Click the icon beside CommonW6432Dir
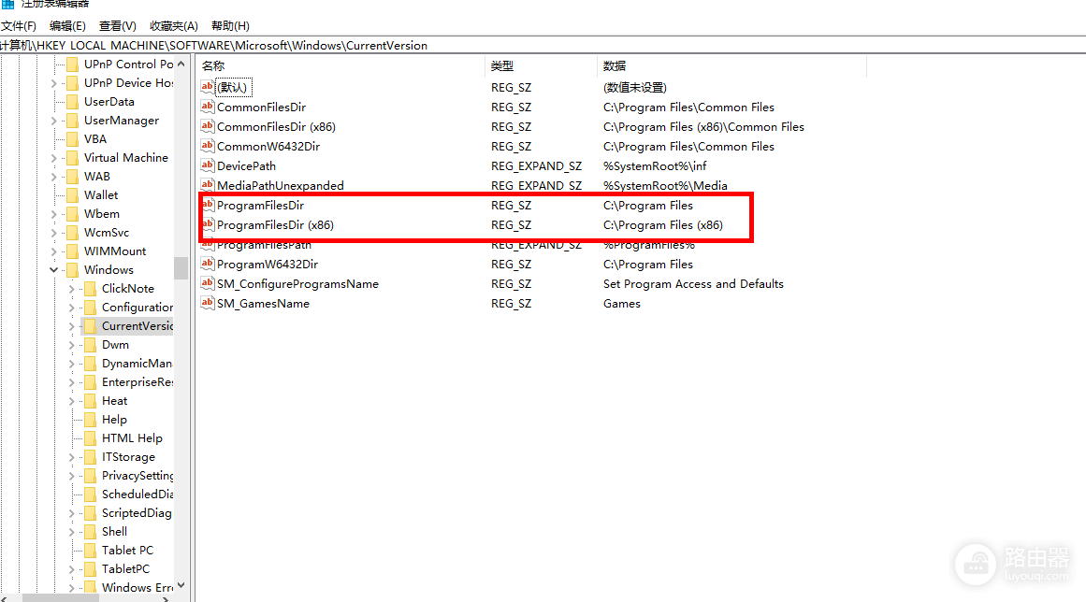 [207, 146]
